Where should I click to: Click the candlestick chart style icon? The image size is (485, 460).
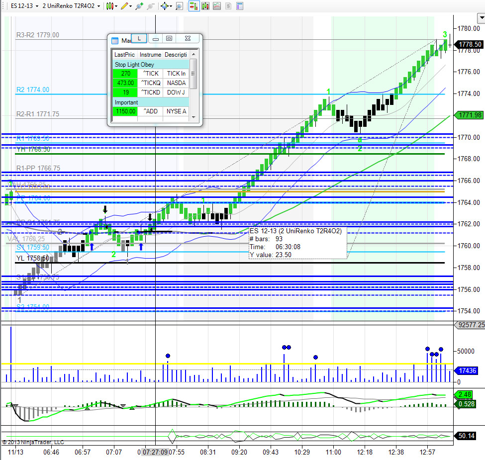pos(109,6)
